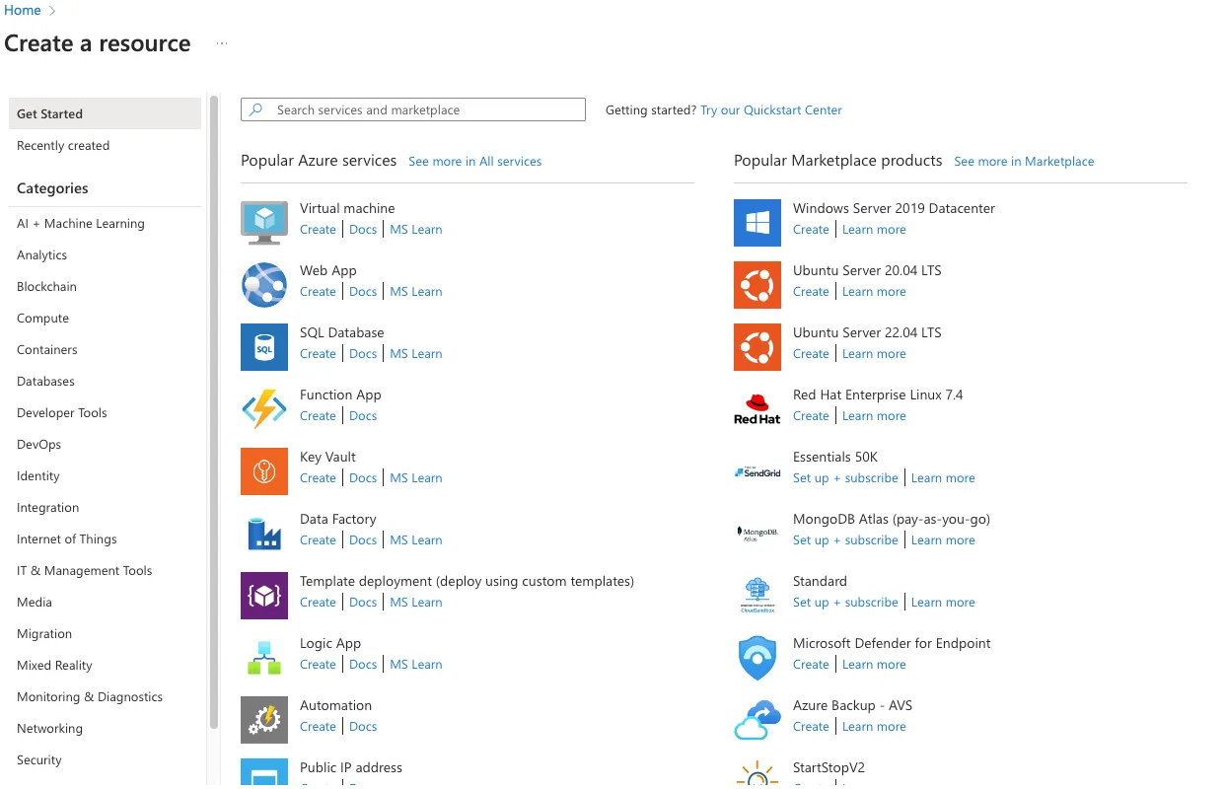1225x789 pixels.
Task: Open the Monitoring & Diagnostics category
Action: 90,697
